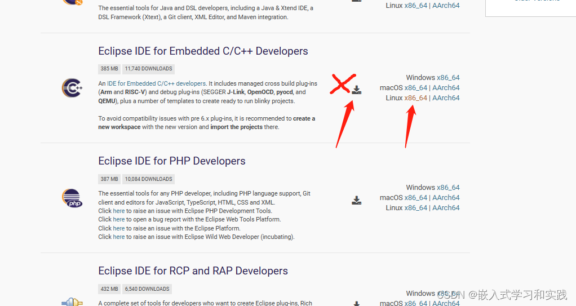The image size is (576, 306).
Task: Click 'here' to open Web Tools Platform bug report
Action: coord(119,219)
